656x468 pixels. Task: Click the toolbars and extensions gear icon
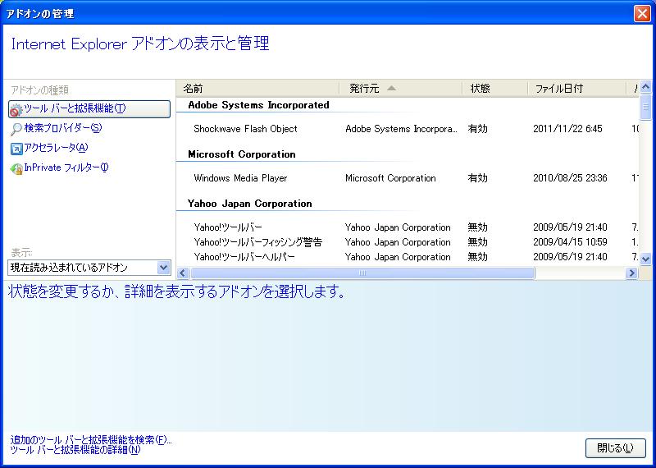tap(16, 110)
